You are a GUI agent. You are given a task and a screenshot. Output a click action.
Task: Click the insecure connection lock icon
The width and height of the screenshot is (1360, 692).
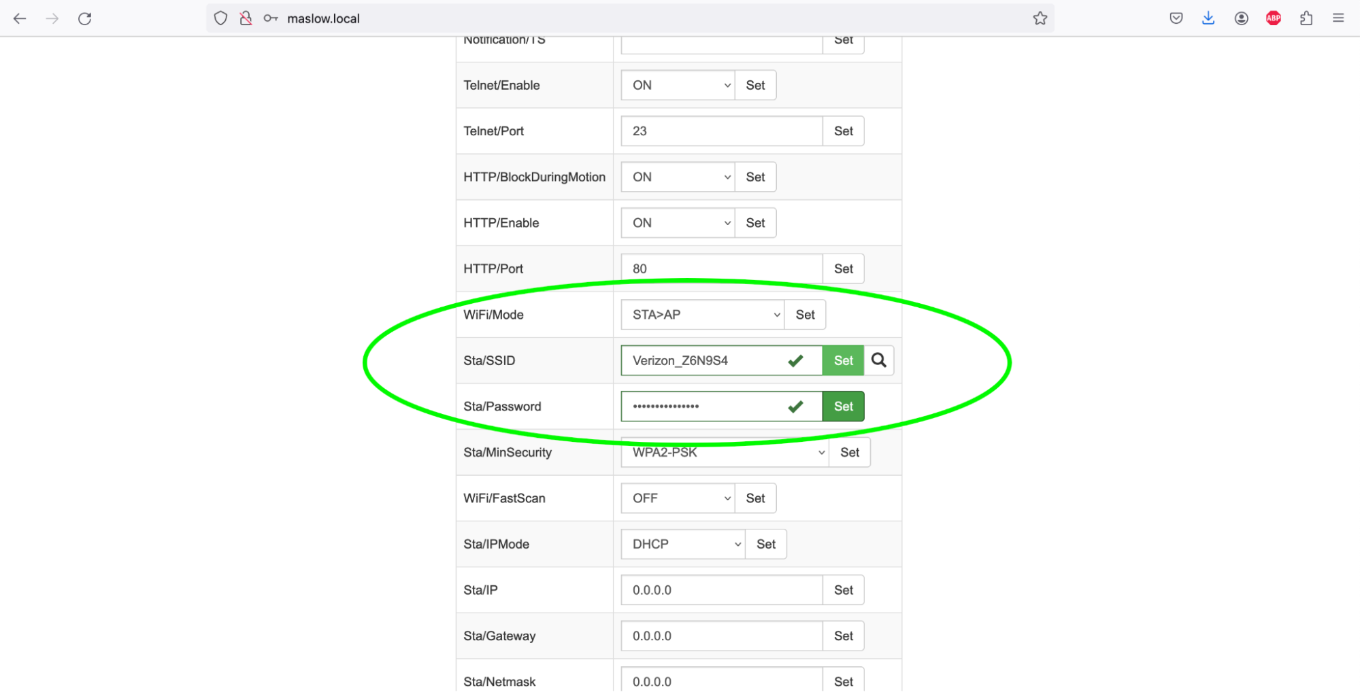[246, 18]
